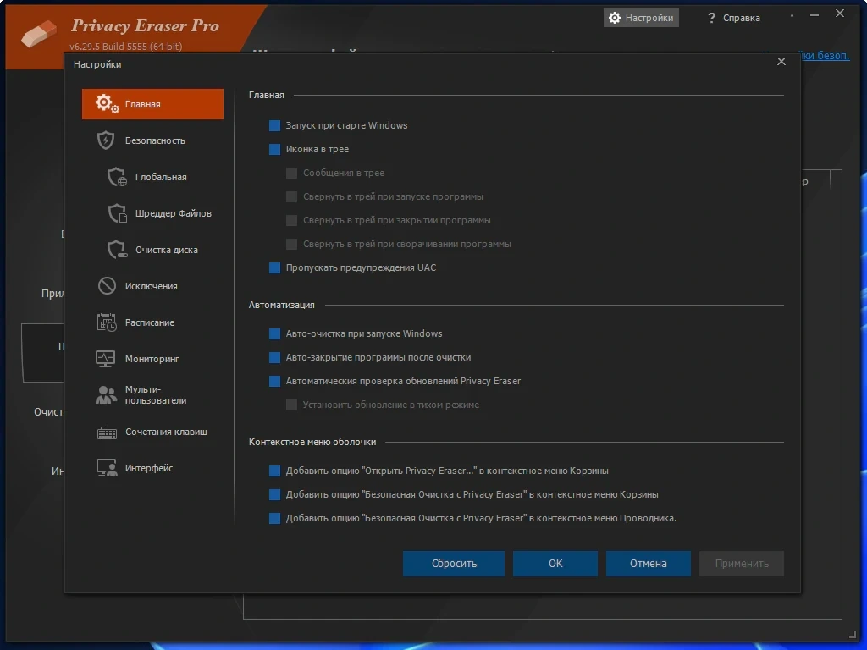Click the question mark icon beside Справка
867x650 pixels.
[711, 18]
